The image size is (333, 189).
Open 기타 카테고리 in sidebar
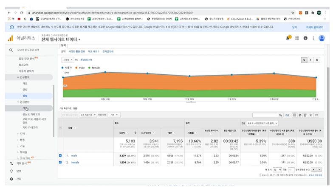pyautogui.click(x=30, y=127)
